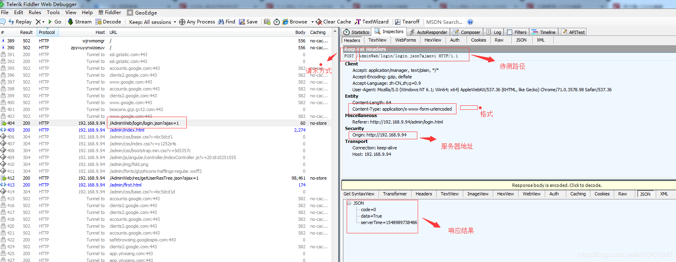Select /admin/first.html session link

126,185
